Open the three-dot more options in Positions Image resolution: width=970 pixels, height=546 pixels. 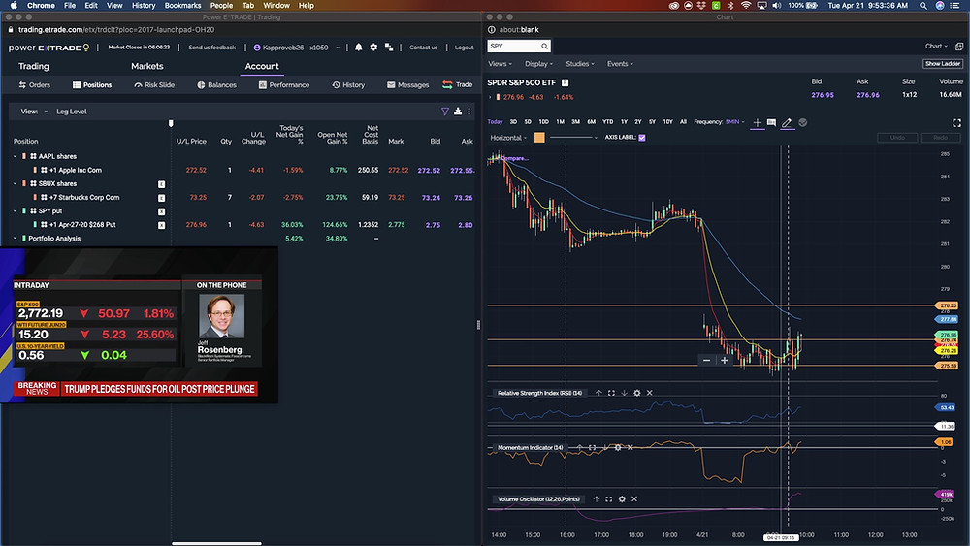point(469,112)
